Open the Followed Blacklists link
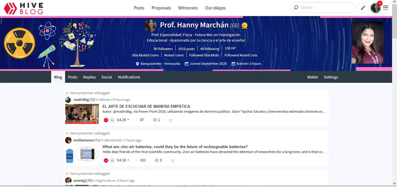The image size is (397, 187). click(x=204, y=55)
